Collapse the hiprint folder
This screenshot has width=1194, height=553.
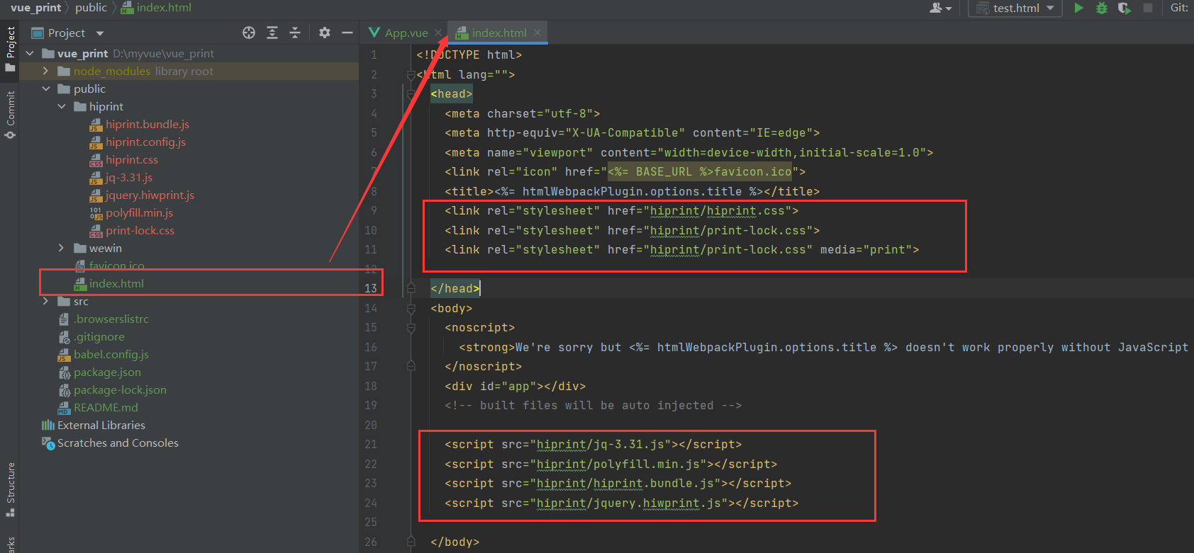(61, 106)
